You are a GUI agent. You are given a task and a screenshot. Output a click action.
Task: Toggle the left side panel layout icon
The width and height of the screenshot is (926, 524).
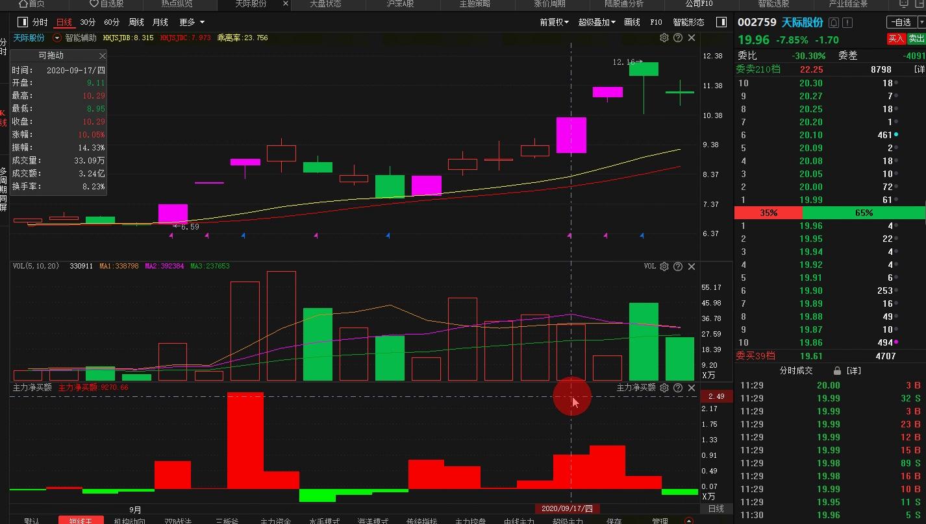coord(23,22)
